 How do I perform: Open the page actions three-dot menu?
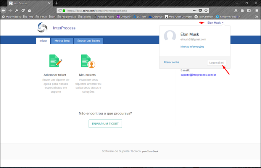[195, 10]
